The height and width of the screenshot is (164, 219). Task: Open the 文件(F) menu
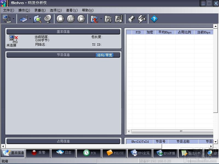[x=9, y=10]
